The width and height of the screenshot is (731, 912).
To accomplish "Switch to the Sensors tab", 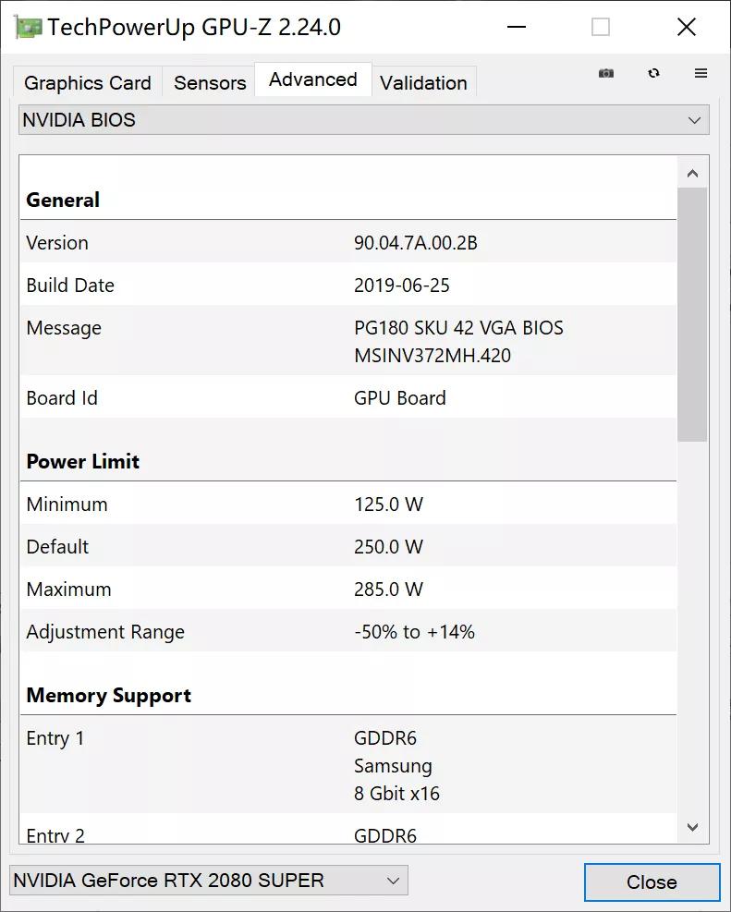I will pyautogui.click(x=209, y=83).
